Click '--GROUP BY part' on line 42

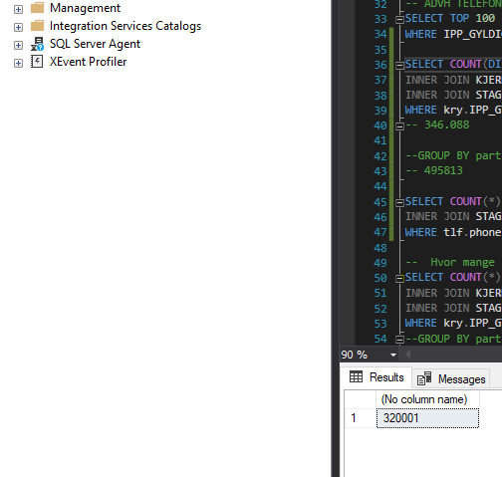point(453,155)
